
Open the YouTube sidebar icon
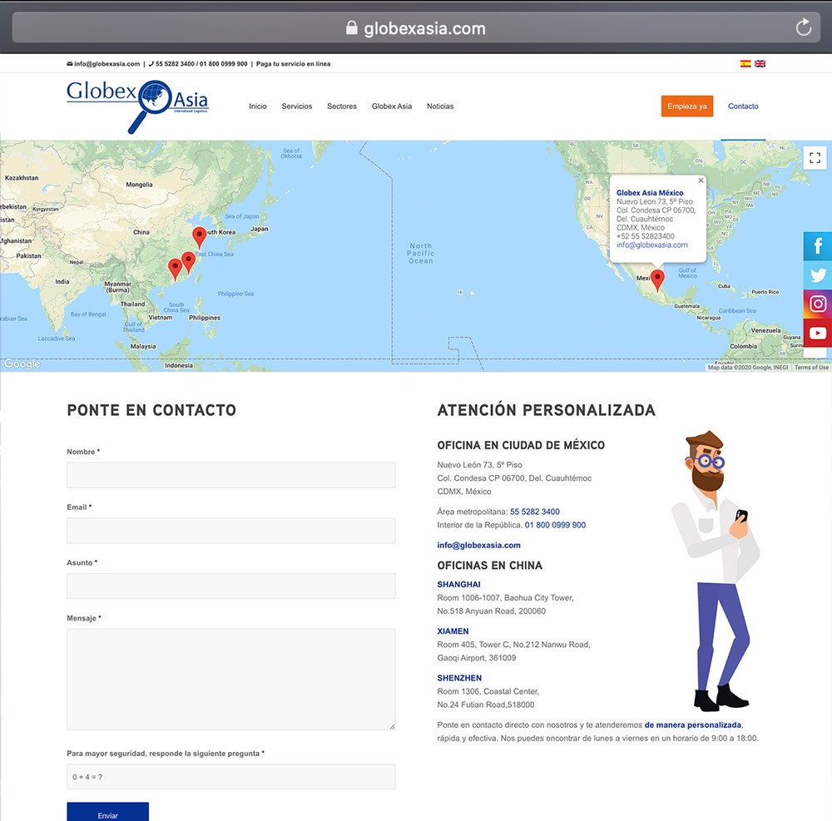click(x=818, y=333)
